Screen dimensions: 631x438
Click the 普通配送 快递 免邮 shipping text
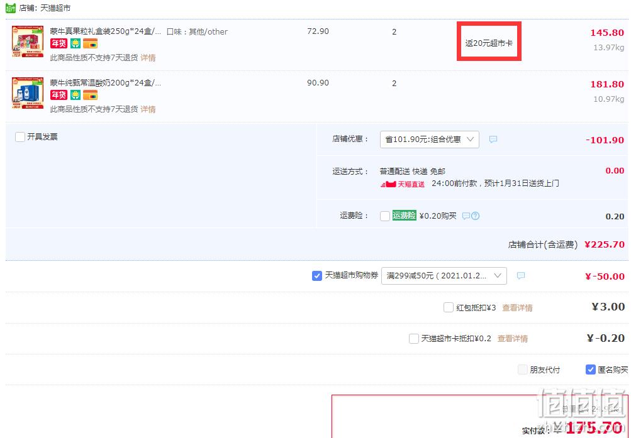point(413,172)
